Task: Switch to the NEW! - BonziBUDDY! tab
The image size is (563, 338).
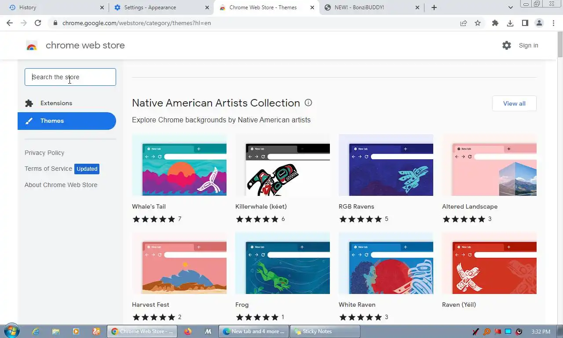Action: tap(372, 7)
